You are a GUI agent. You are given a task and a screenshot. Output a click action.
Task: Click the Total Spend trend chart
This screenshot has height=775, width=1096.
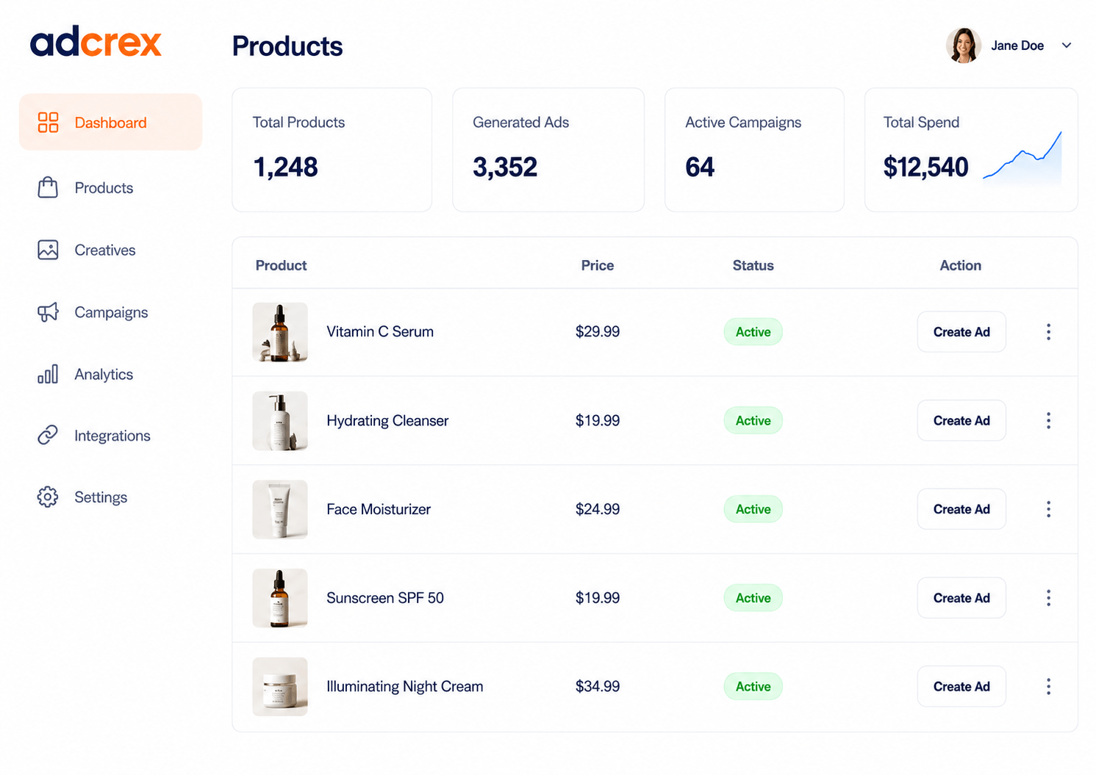pos(1022,157)
